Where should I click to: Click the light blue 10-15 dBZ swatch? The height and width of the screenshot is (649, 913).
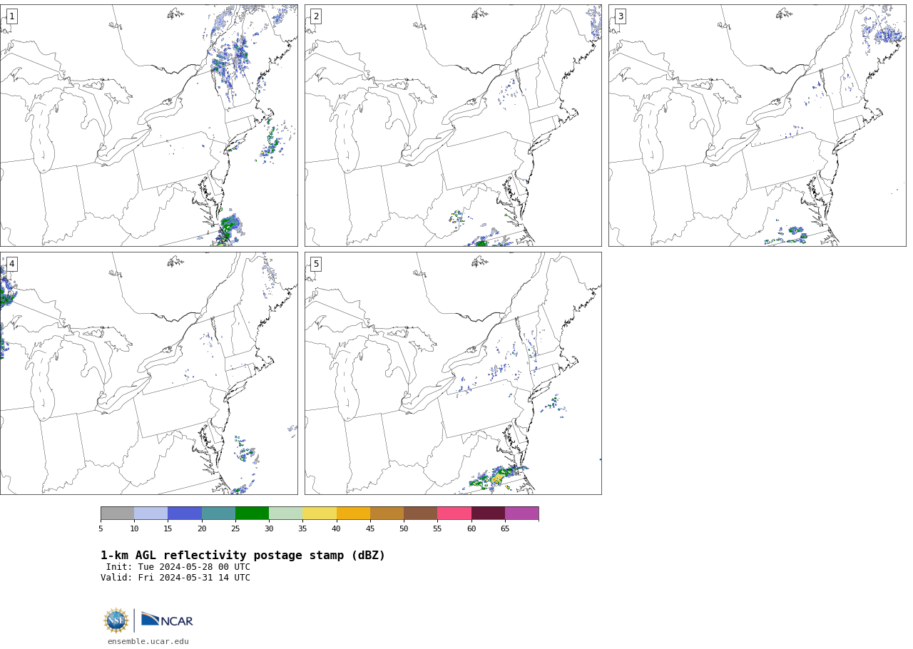tap(151, 513)
